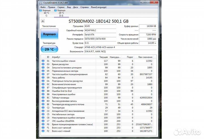Click the status icon for attribute C7

pos(43,121)
